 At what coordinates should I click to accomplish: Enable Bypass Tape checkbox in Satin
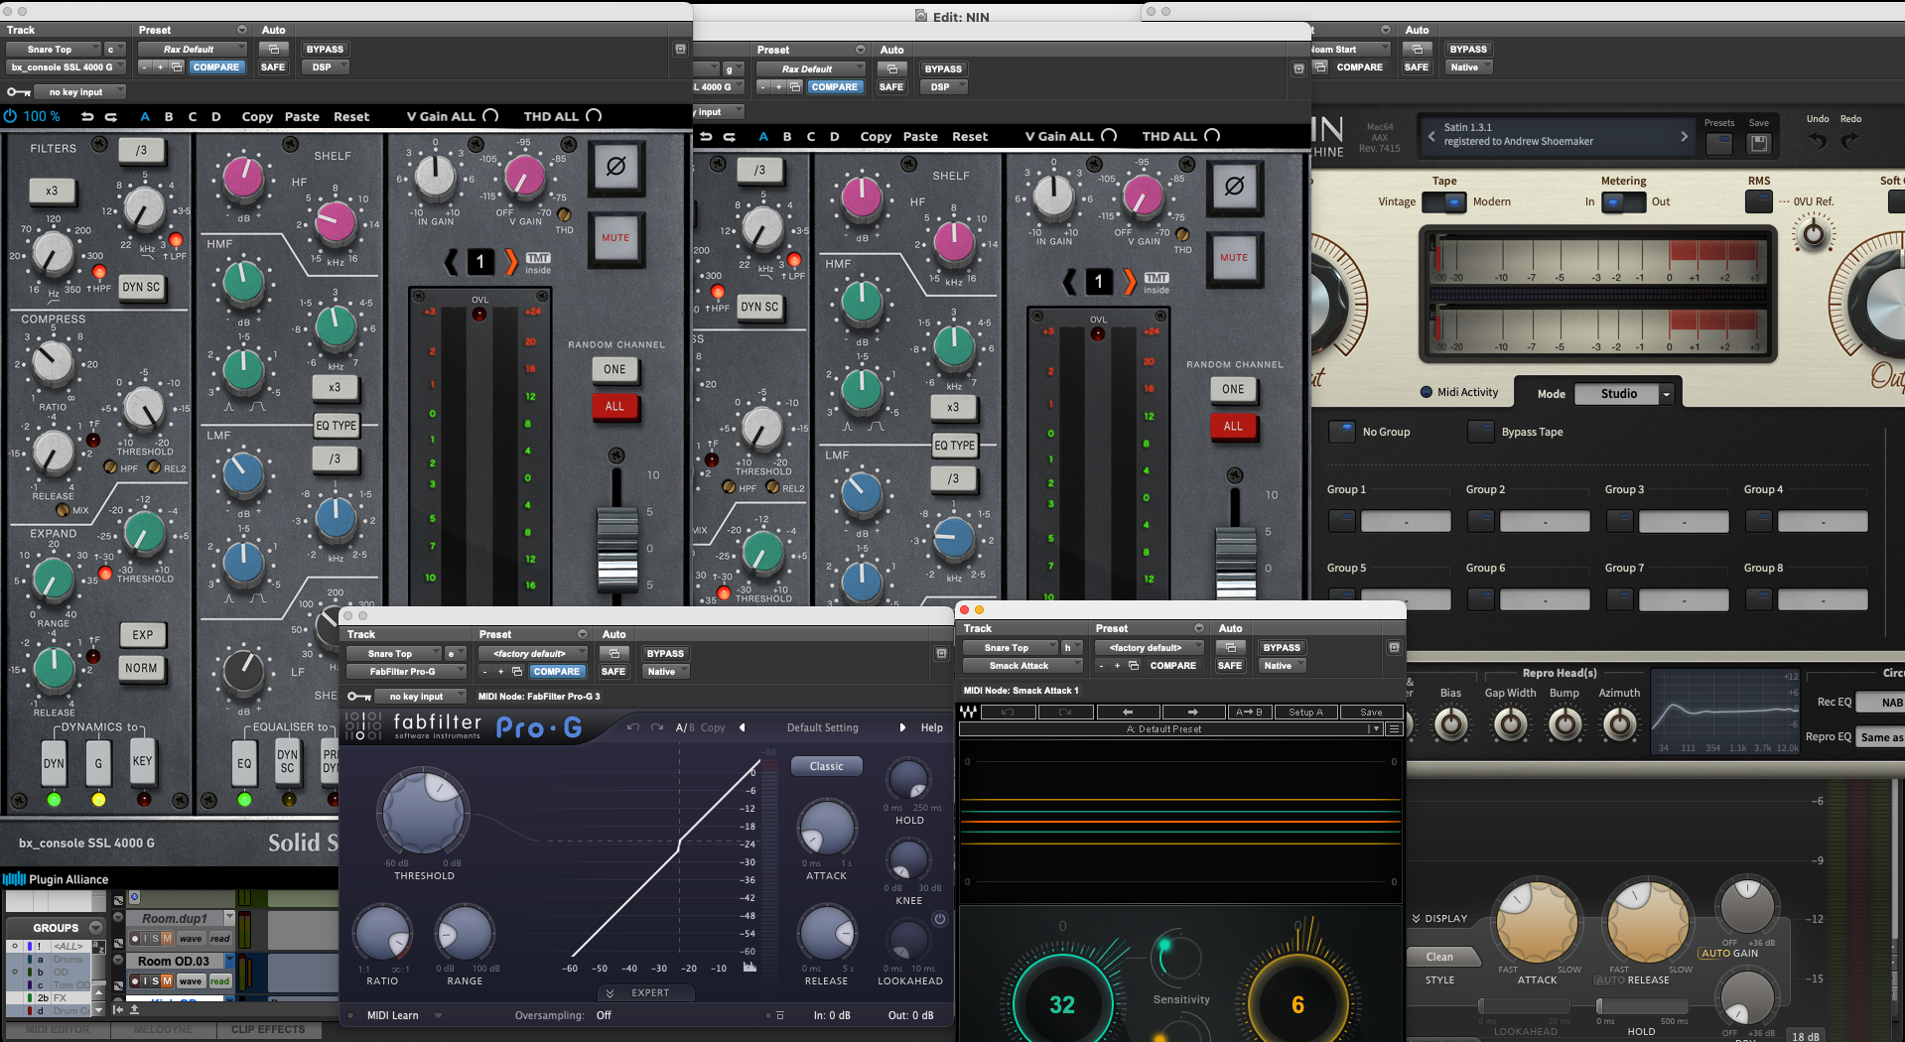point(1481,432)
